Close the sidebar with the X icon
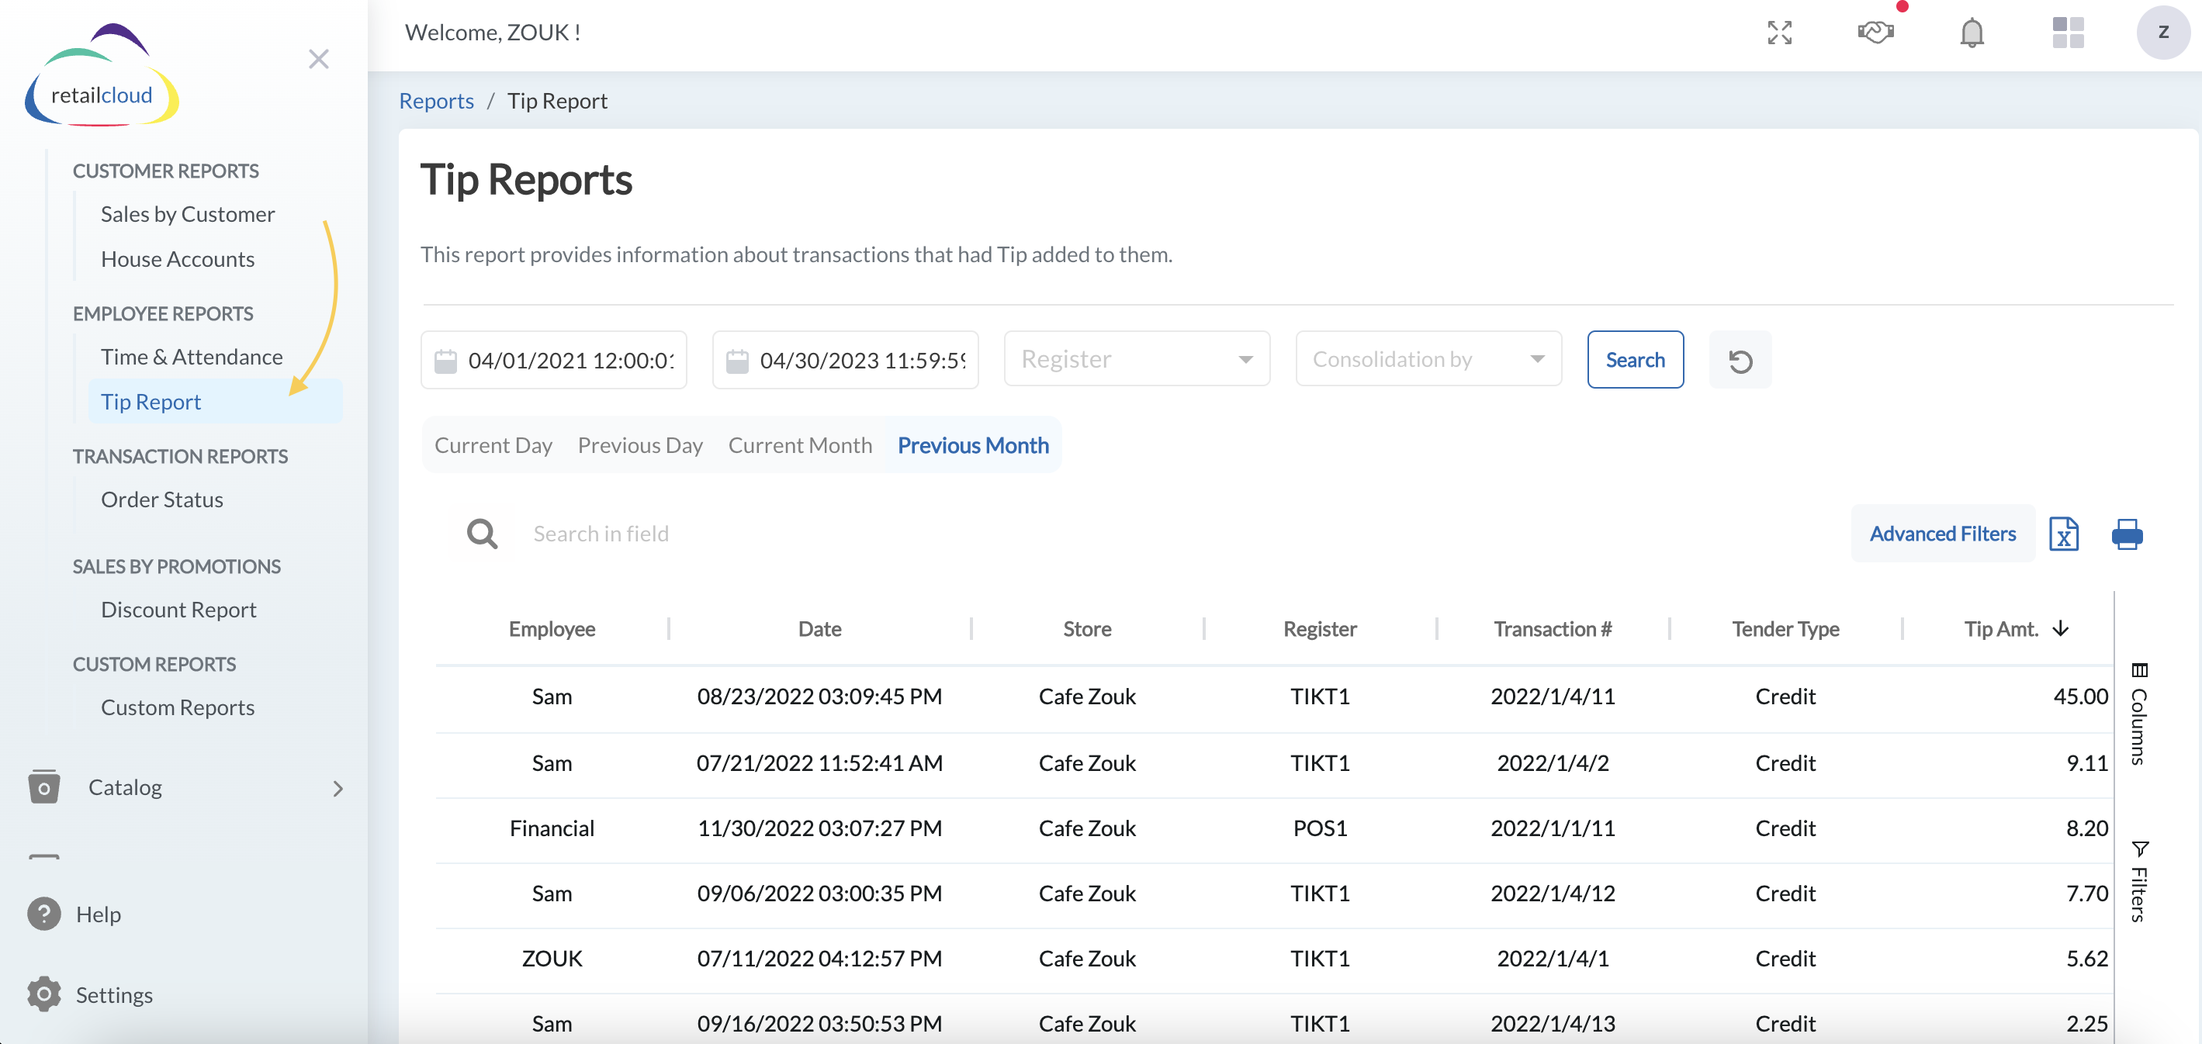This screenshot has width=2202, height=1044. 318,59
